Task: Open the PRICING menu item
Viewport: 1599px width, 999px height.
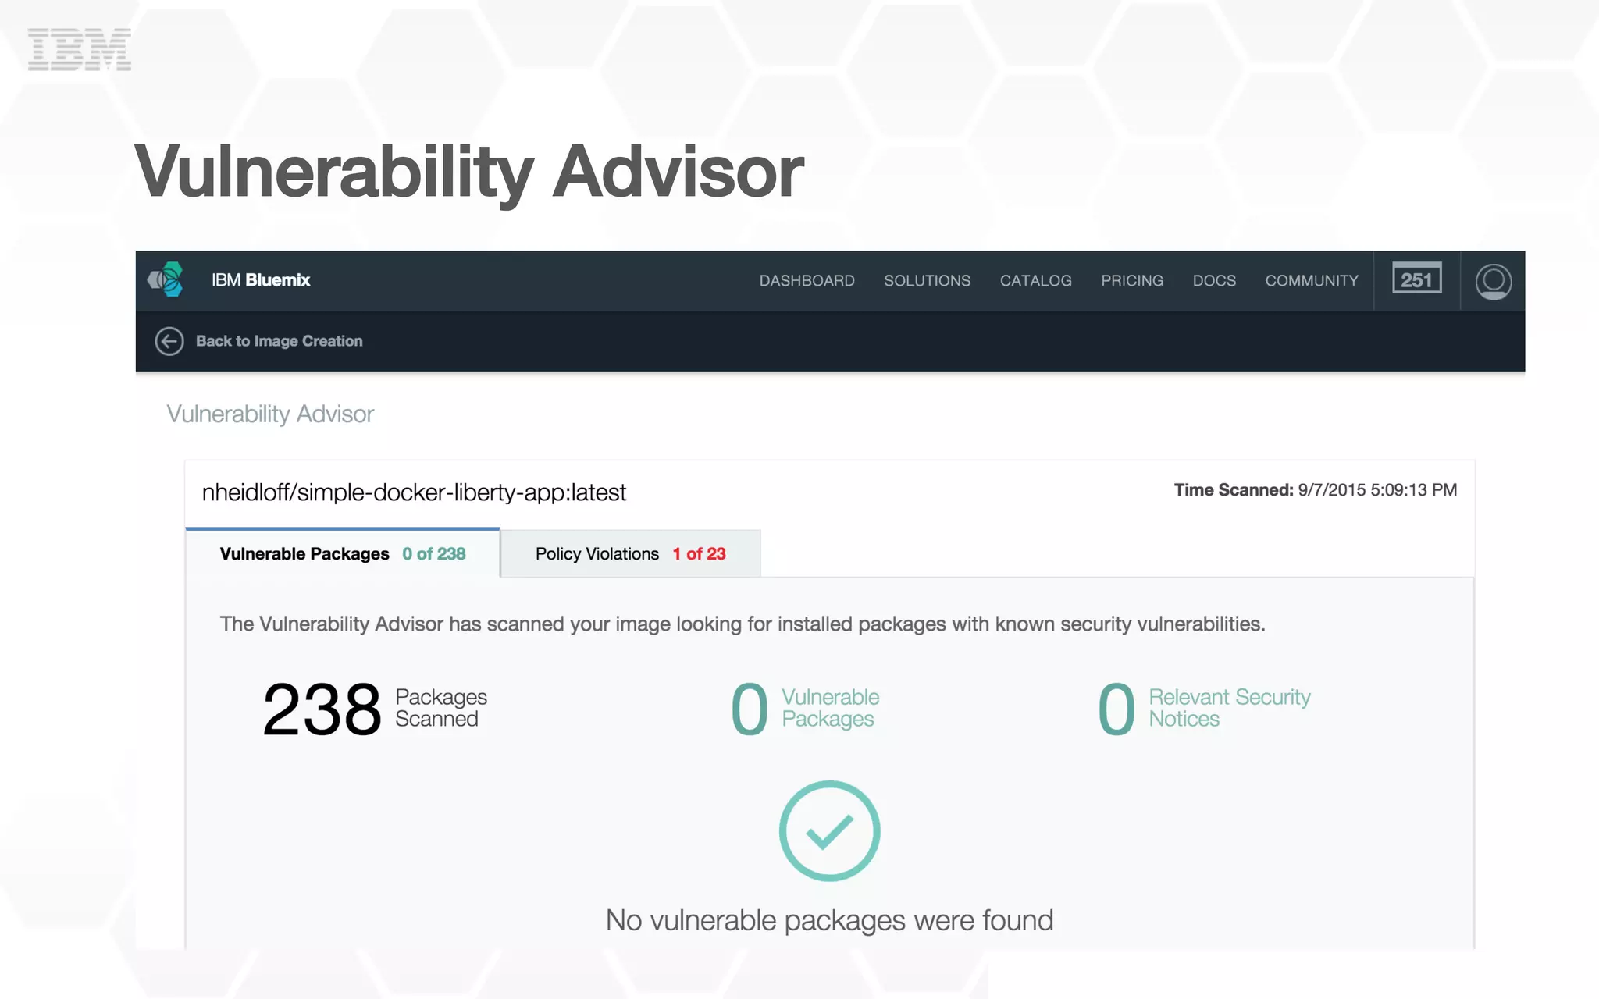Action: (x=1132, y=280)
